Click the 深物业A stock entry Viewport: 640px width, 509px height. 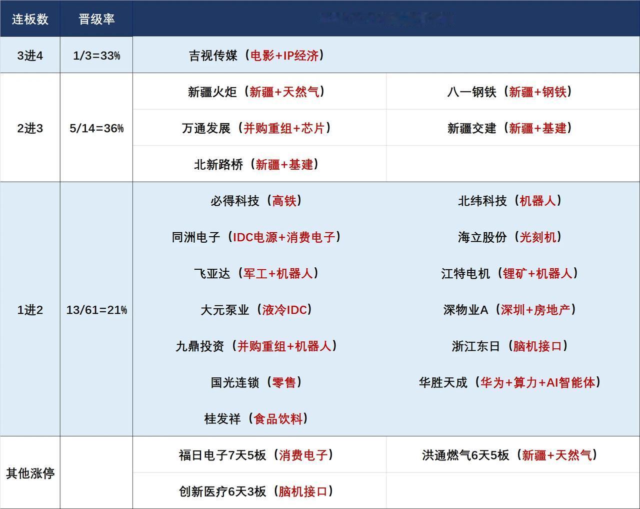(510, 310)
